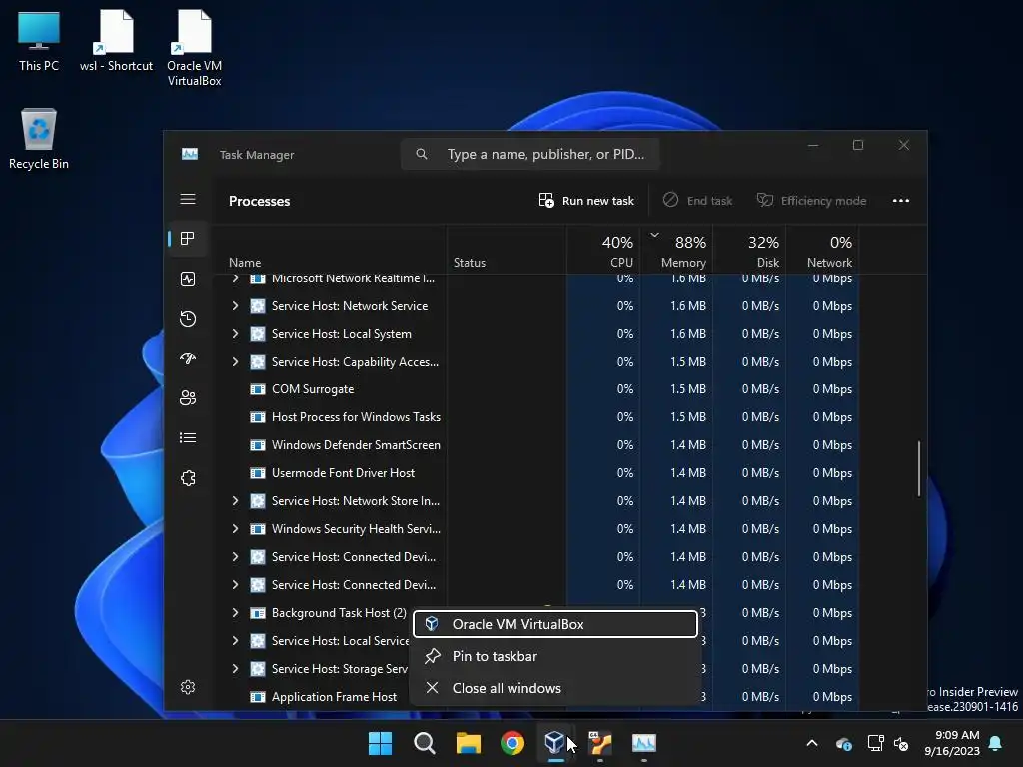
Task: Open the more options ellipsis menu
Action: pos(901,200)
